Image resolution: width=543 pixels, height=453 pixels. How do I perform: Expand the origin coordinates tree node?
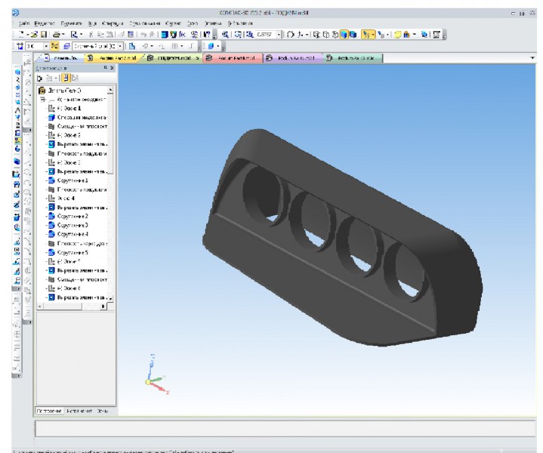pos(43,100)
